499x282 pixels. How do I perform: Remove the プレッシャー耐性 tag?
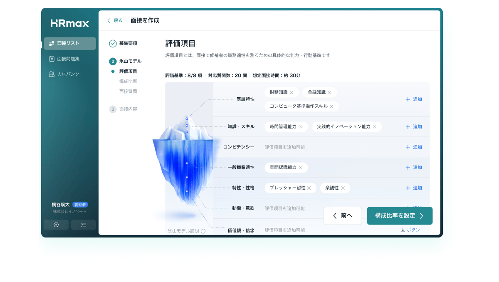click(309, 188)
